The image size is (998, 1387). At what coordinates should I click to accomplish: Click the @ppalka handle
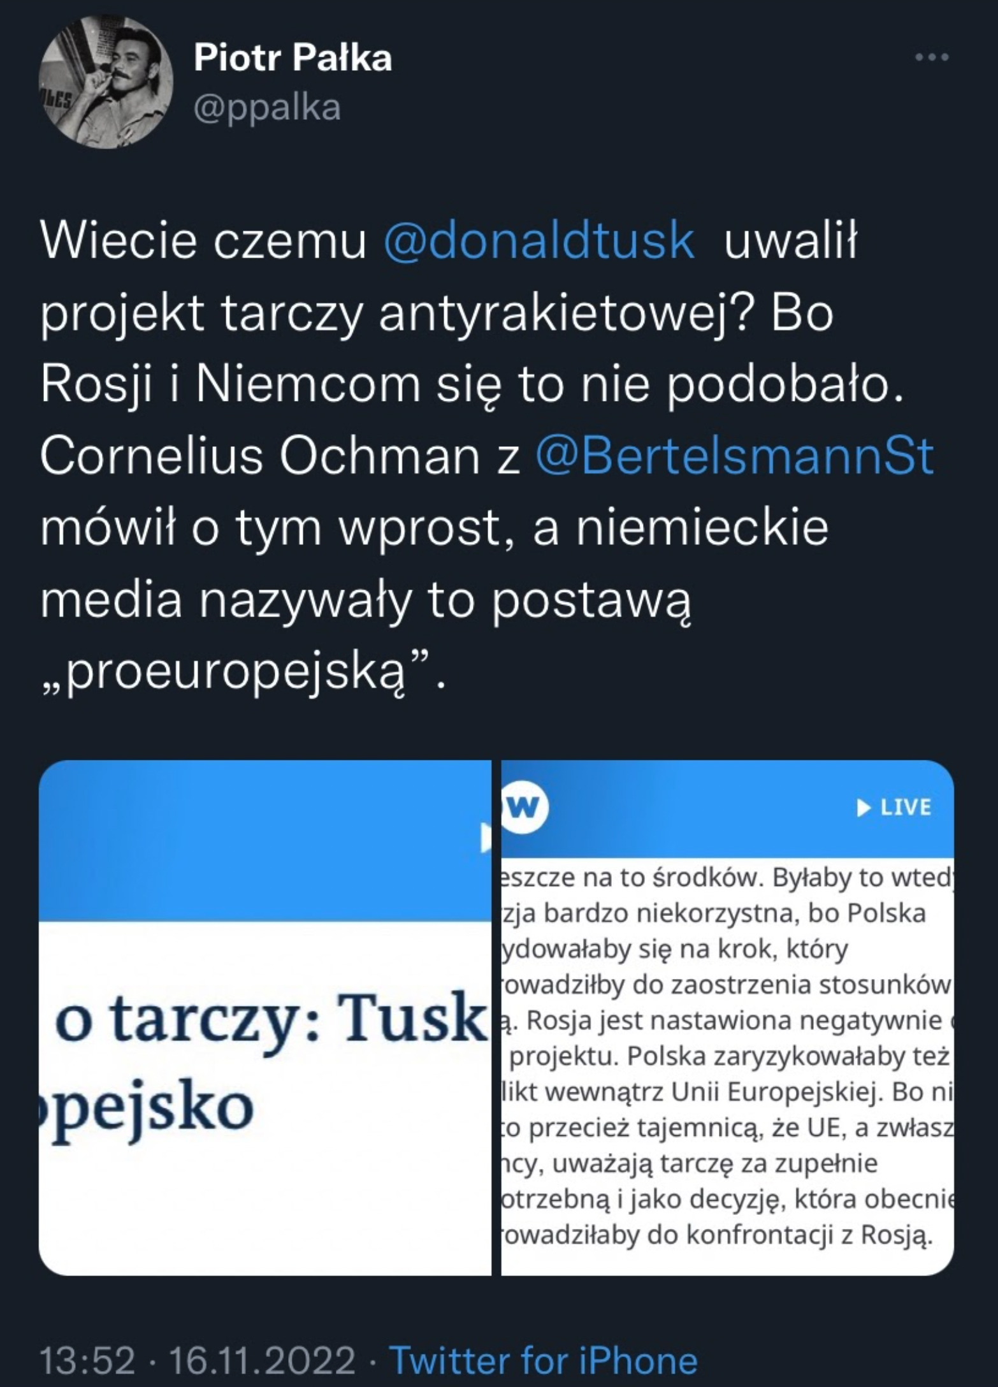click(267, 108)
